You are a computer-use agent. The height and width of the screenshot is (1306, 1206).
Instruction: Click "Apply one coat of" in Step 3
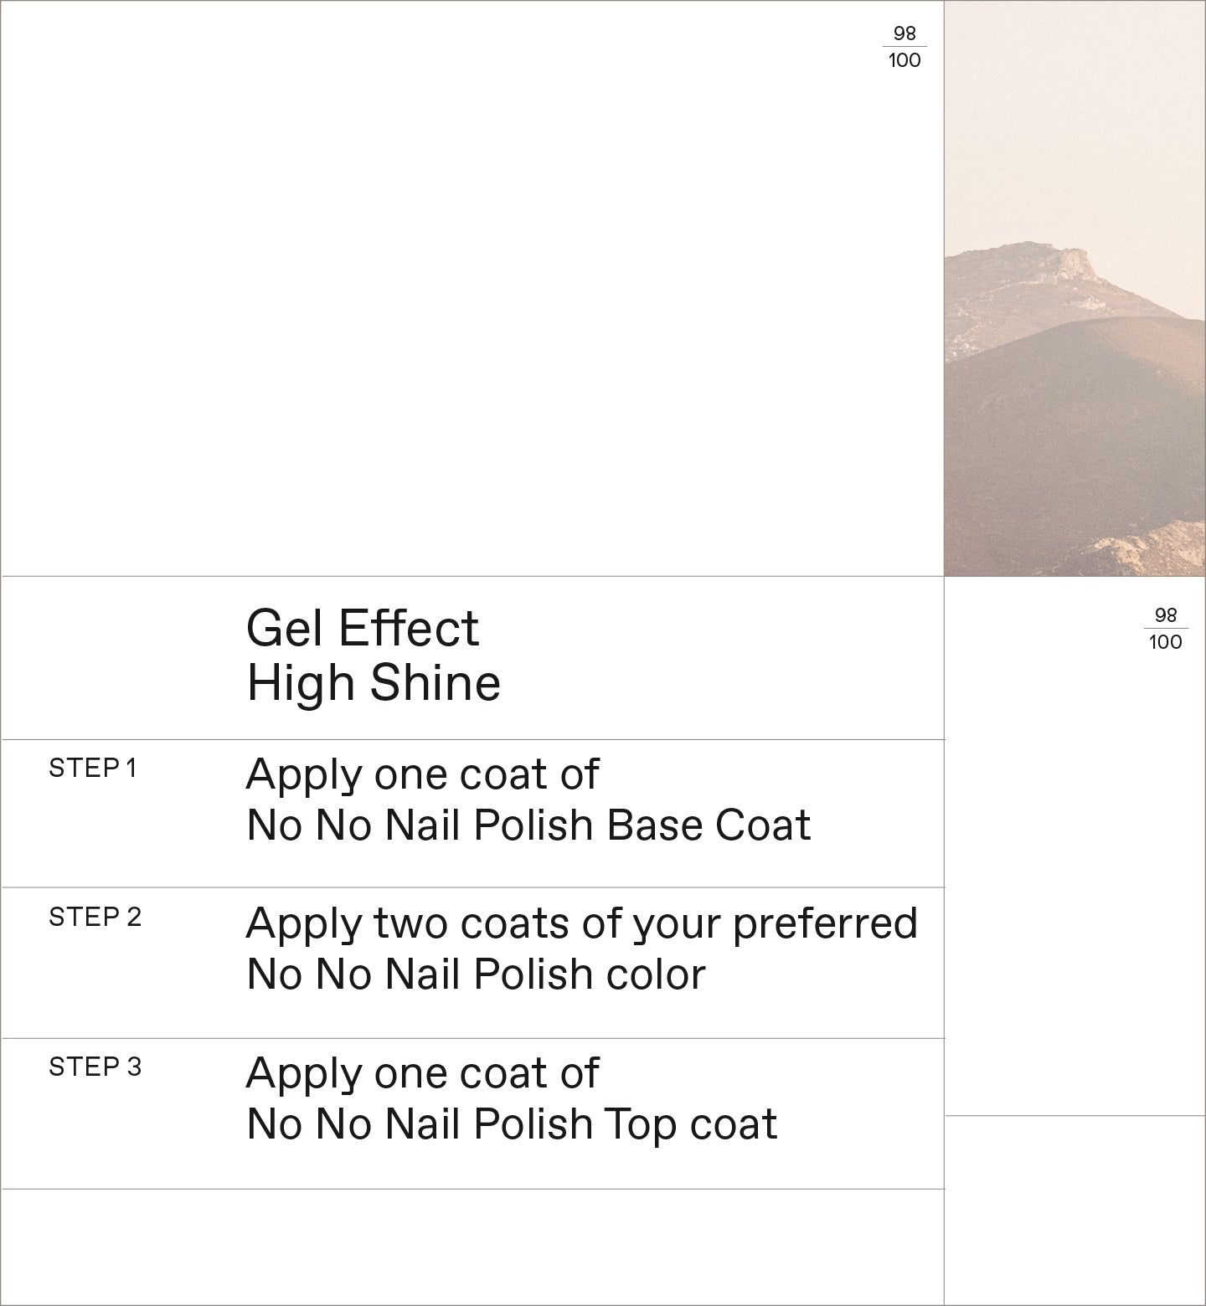click(x=422, y=1073)
